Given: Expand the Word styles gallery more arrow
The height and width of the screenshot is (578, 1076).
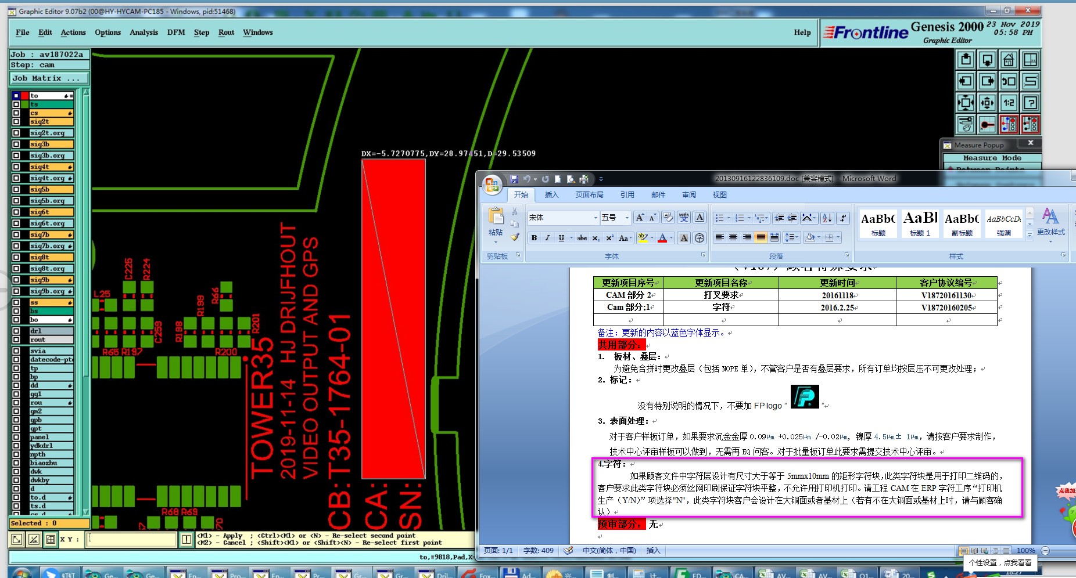Looking at the screenshot, I should click(x=1030, y=234).
